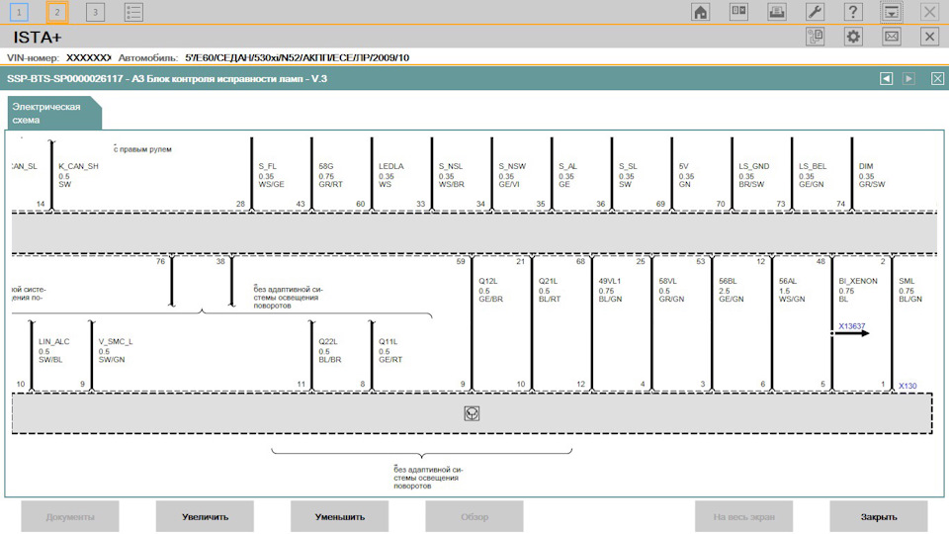The image size is (949, 534).
Task: Click the На весь экран button
Action: click(x=743, y=516)
